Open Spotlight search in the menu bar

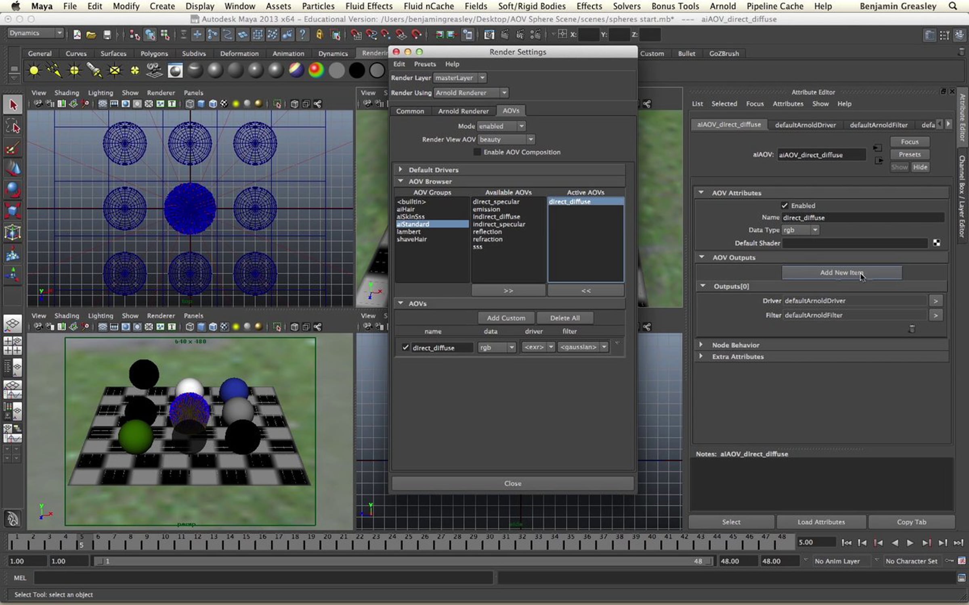point(953,6)
